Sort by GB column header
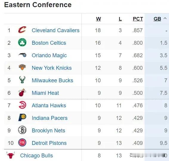The image size is (169, 161). [x=157, y=19]
